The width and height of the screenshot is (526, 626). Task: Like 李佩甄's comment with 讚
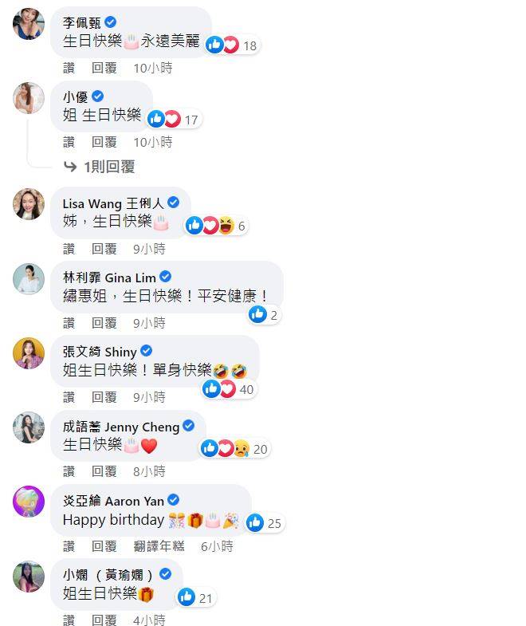pyautogui.click(x=69, y=68)
